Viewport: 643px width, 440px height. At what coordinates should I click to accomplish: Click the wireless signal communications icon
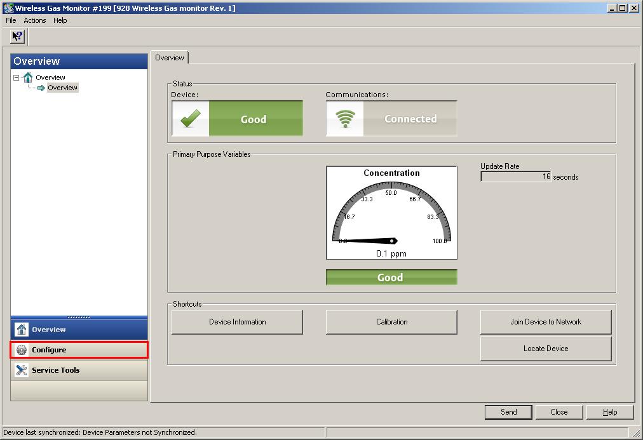coord(345,119)
